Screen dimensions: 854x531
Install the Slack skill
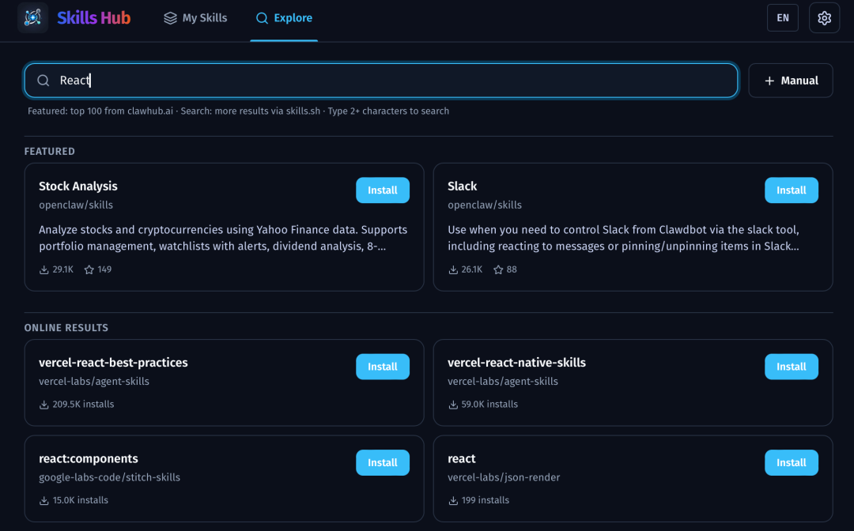(x=791, y=190)
